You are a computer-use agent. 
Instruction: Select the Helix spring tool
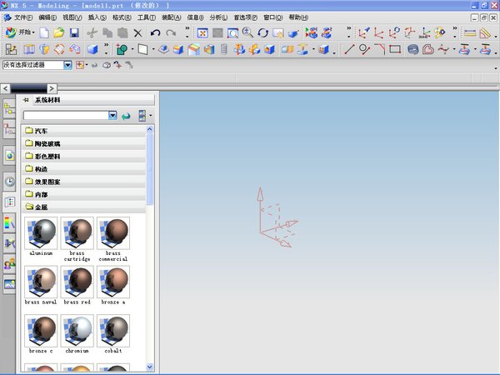coord(413,49)
